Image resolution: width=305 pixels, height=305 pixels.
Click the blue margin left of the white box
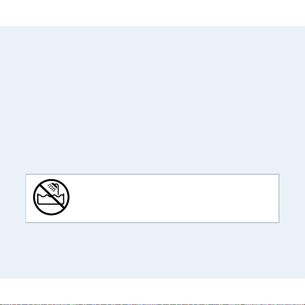13,198
